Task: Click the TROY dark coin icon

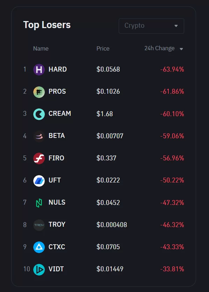Action: [39, 225]
